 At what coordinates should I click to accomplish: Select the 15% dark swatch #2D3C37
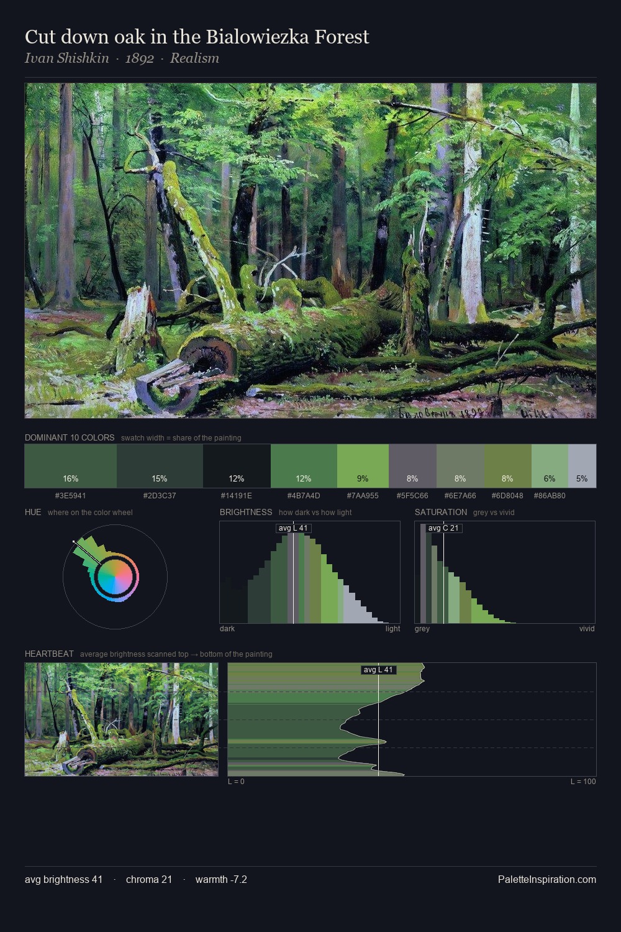(x=160, y=466)
